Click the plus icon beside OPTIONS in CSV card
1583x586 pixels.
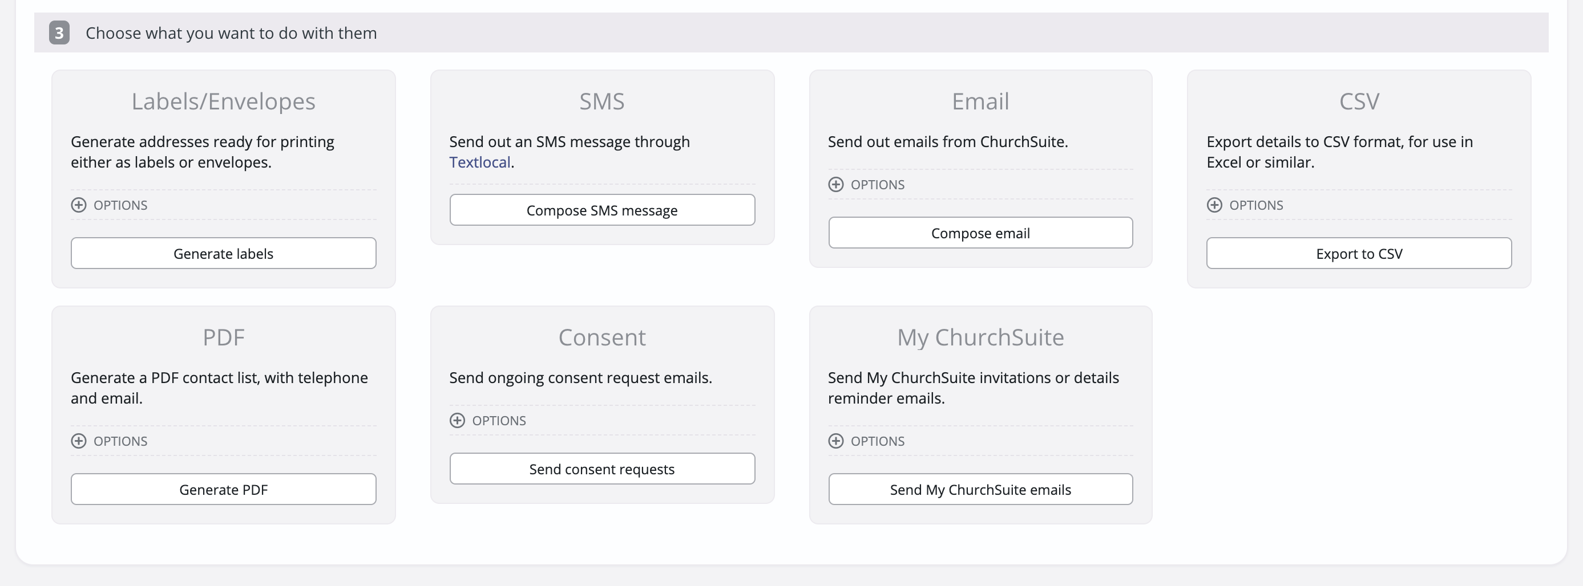coord(1214,205)
